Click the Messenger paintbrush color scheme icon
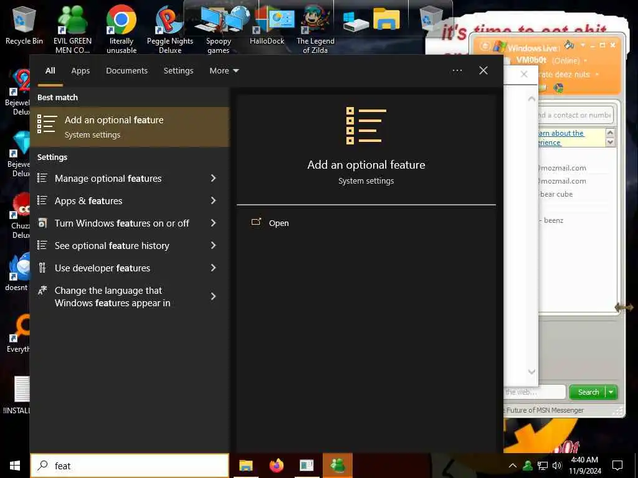 569,45
